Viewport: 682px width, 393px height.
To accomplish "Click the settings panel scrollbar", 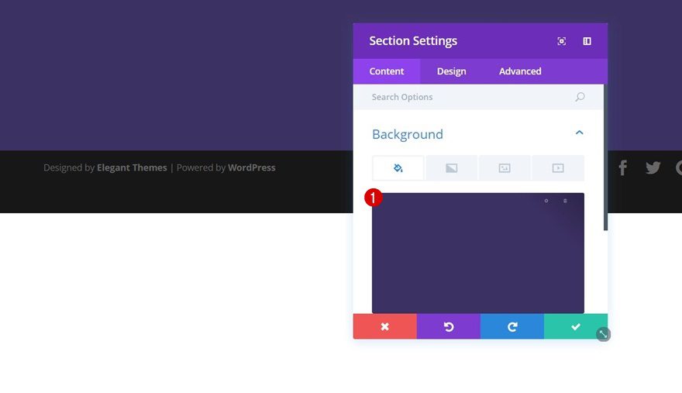I will point(605,157).
